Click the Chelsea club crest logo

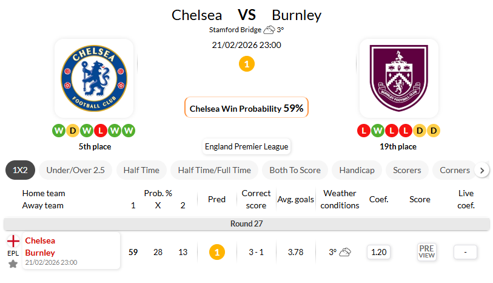tap(94, 78)
